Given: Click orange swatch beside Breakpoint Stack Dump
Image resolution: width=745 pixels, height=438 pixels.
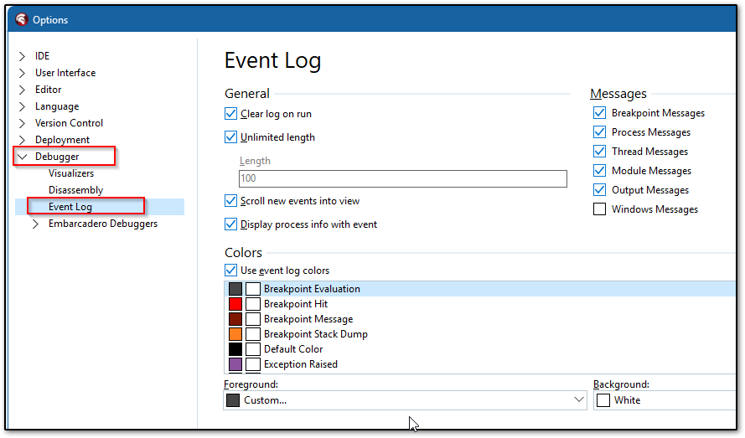Looking at the screenshot, I should [235, 334].
